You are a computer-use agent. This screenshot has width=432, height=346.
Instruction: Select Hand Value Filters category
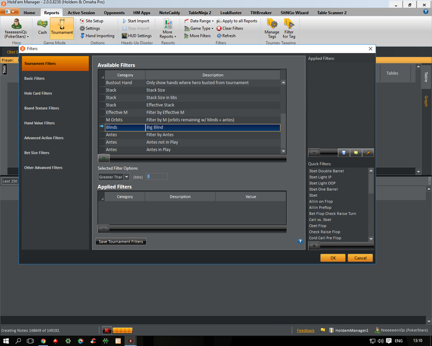pyautogui.click(x=55, y=123)
